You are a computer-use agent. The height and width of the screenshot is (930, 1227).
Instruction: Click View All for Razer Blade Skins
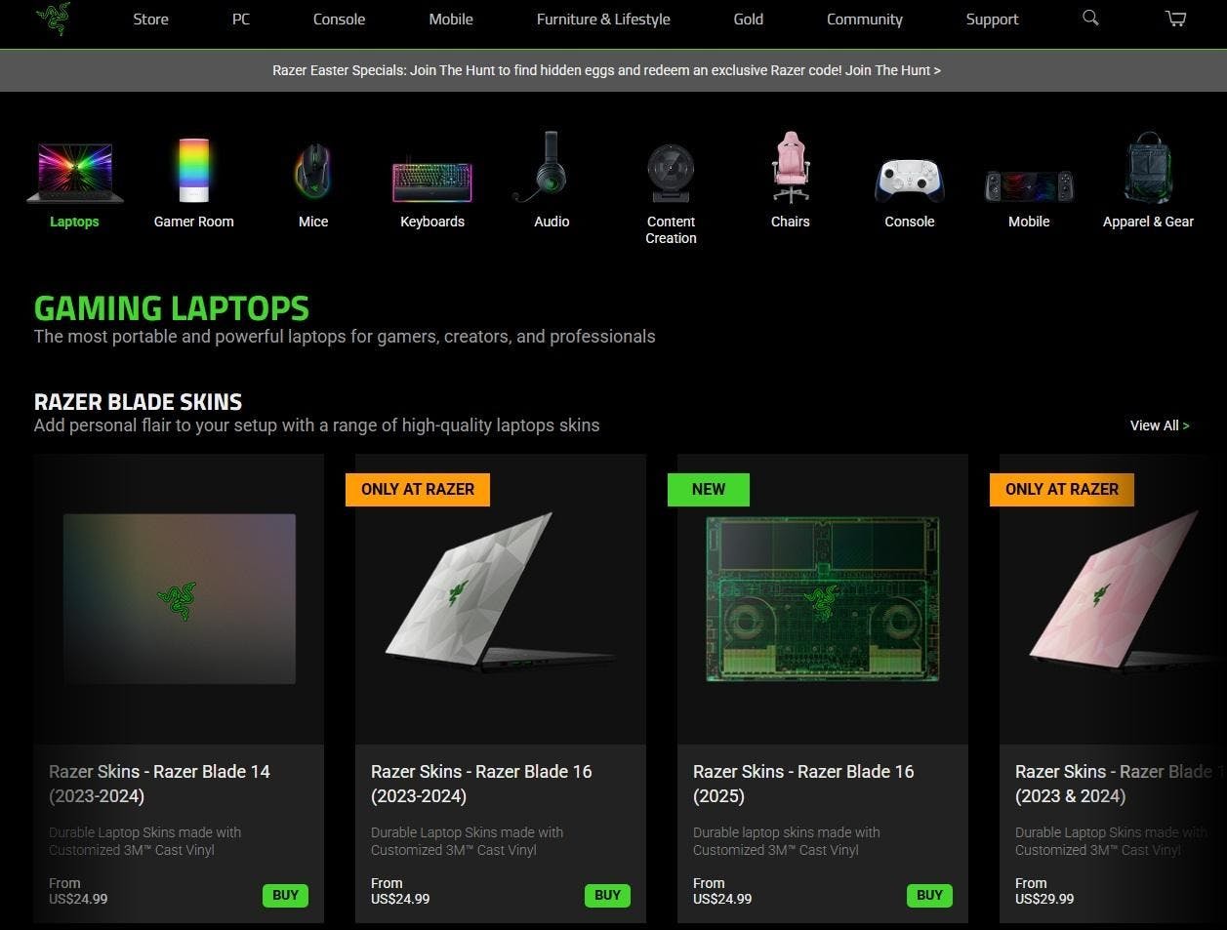pyautogui.click(x=1160, y=425)
